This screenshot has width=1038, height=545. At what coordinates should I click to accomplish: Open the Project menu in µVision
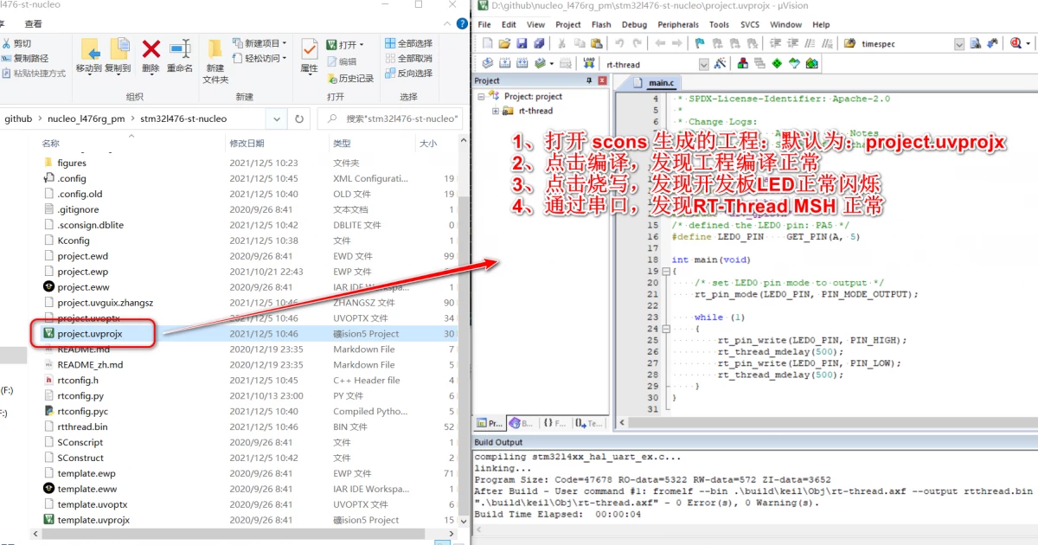[568, 24]
